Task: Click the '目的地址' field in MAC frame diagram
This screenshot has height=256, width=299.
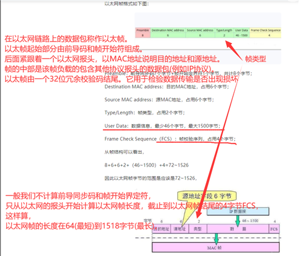Action: pyautogui.click(x=161, y=229)
